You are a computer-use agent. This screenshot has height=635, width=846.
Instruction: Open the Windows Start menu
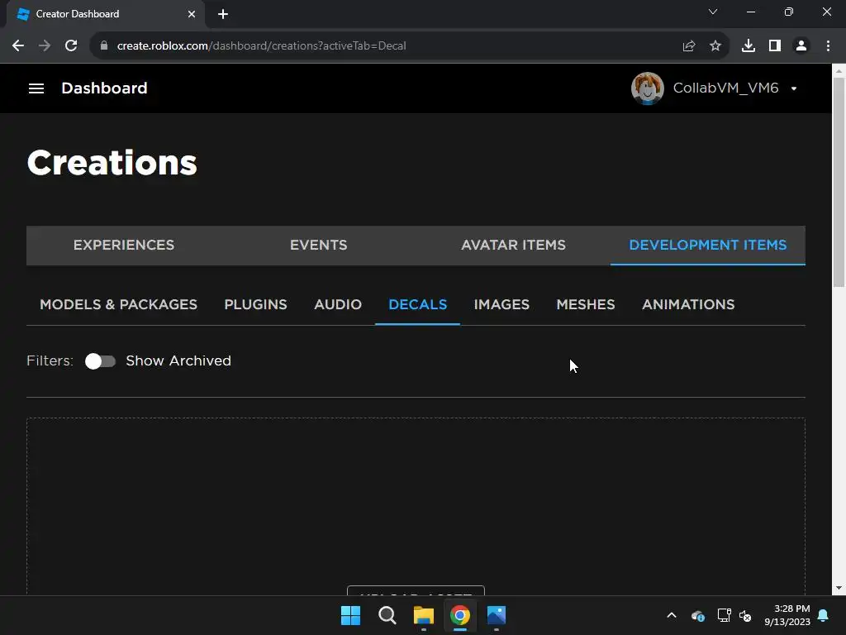click(x=350, y=615)
